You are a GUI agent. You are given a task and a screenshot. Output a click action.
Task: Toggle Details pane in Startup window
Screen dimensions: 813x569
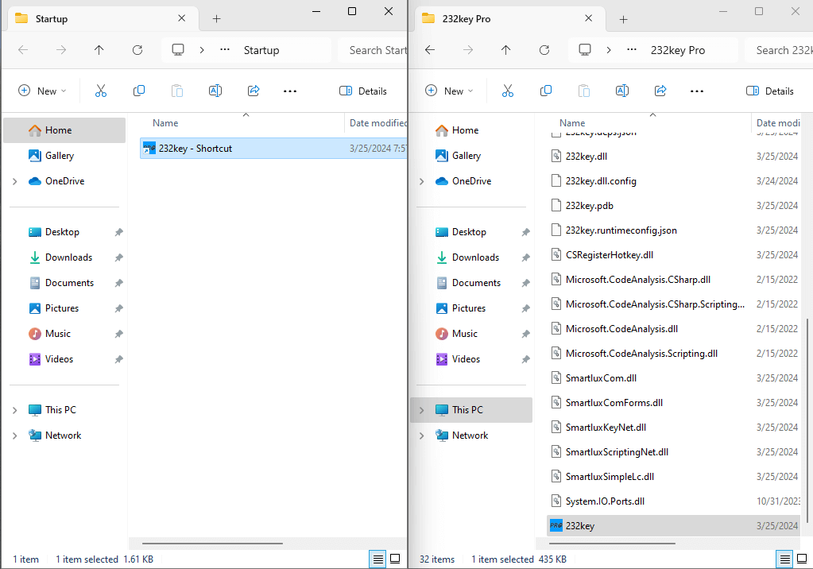pos(363,91)
